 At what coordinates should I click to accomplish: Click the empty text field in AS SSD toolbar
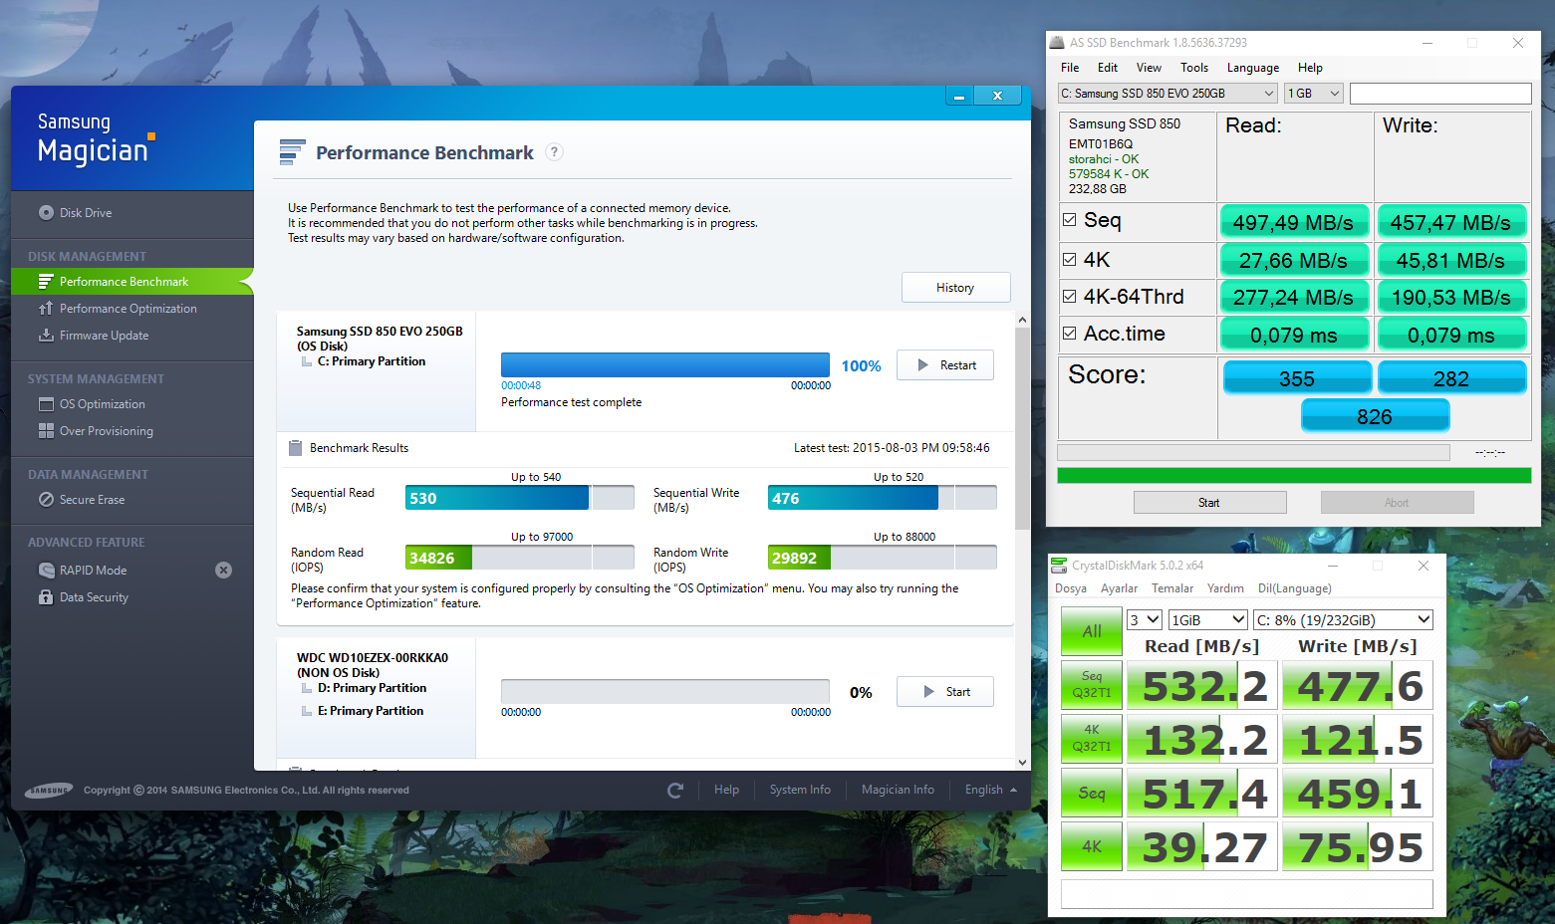coord(1440,94)
